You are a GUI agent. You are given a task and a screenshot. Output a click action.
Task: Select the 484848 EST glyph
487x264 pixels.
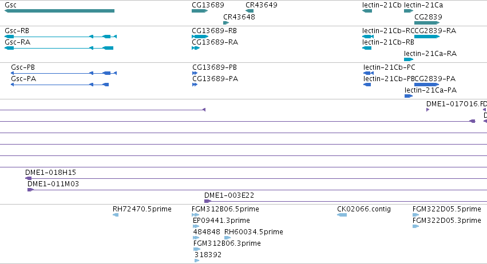pyautogui.click(x=196, y=238)
